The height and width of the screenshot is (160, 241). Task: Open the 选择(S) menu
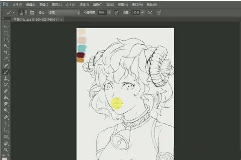84,5
